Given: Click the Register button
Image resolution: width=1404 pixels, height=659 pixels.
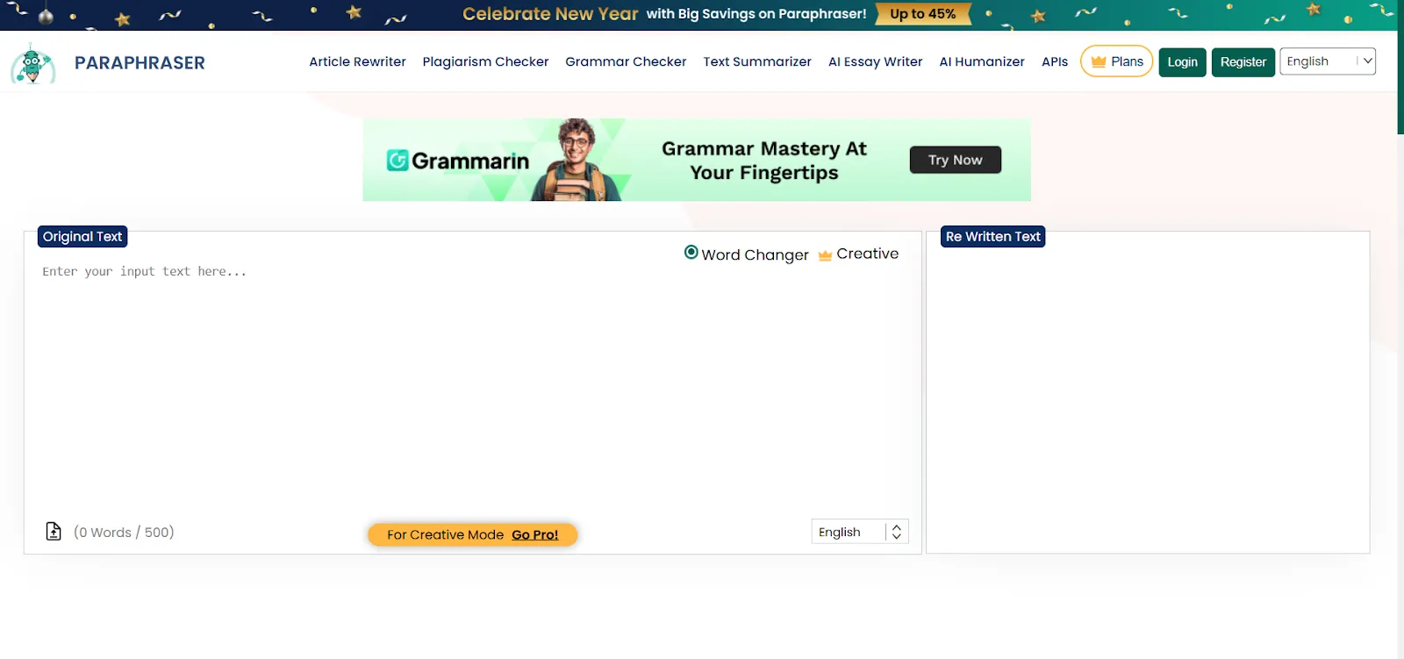Looking at the screenshot, I should [x=1243, y=62].
